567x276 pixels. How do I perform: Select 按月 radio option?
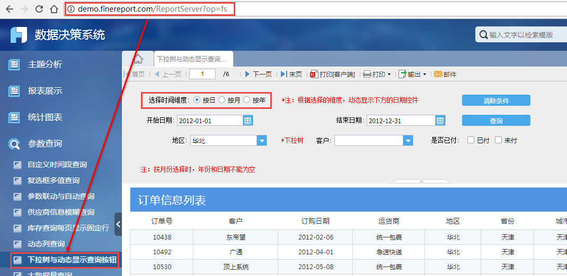pos(222,100)
